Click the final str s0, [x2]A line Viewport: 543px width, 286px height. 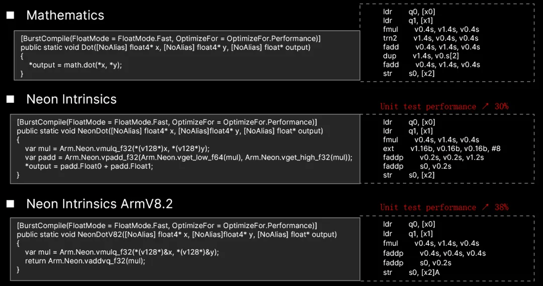411,272
